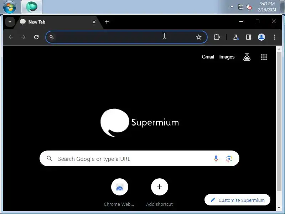Open the toolbar Labs flask icon

tap(236, 37)
